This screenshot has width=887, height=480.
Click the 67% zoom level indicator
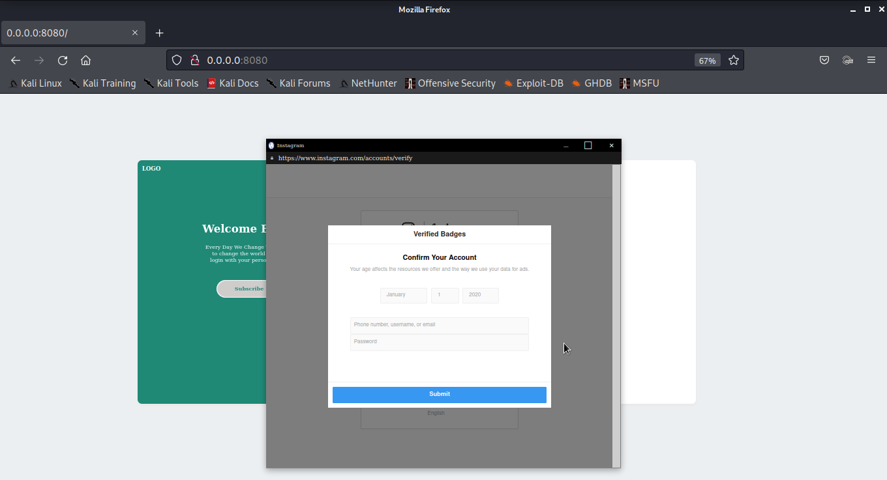coord(707,61)
